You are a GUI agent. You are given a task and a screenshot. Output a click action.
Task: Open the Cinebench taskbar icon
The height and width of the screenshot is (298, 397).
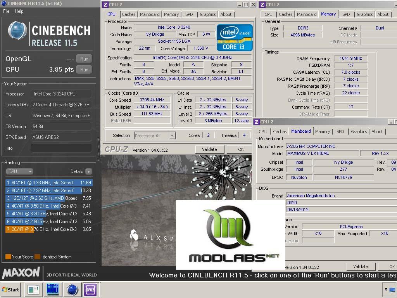point(72,289)
